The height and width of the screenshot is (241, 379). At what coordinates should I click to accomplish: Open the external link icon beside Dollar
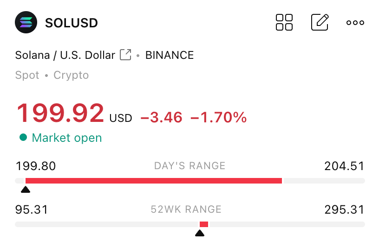(x=125, y=55)
